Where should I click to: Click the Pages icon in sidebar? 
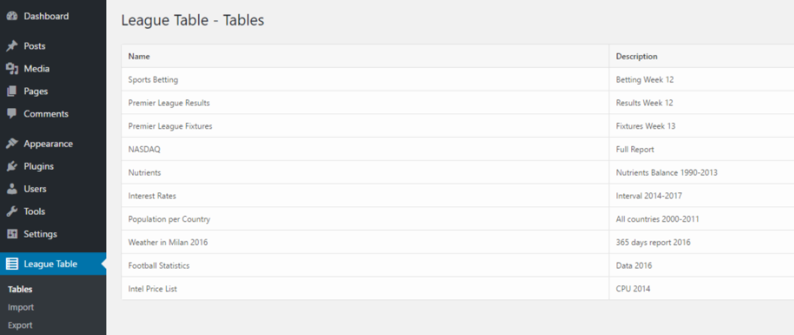coord(11,92)
